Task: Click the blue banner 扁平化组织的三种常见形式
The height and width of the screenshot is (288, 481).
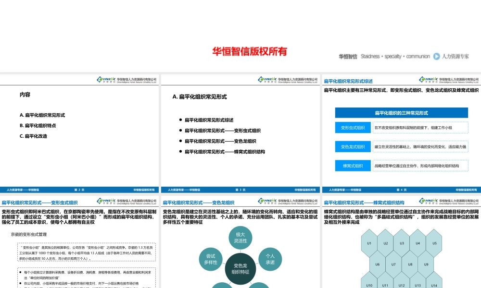Action: pos(402,113)
